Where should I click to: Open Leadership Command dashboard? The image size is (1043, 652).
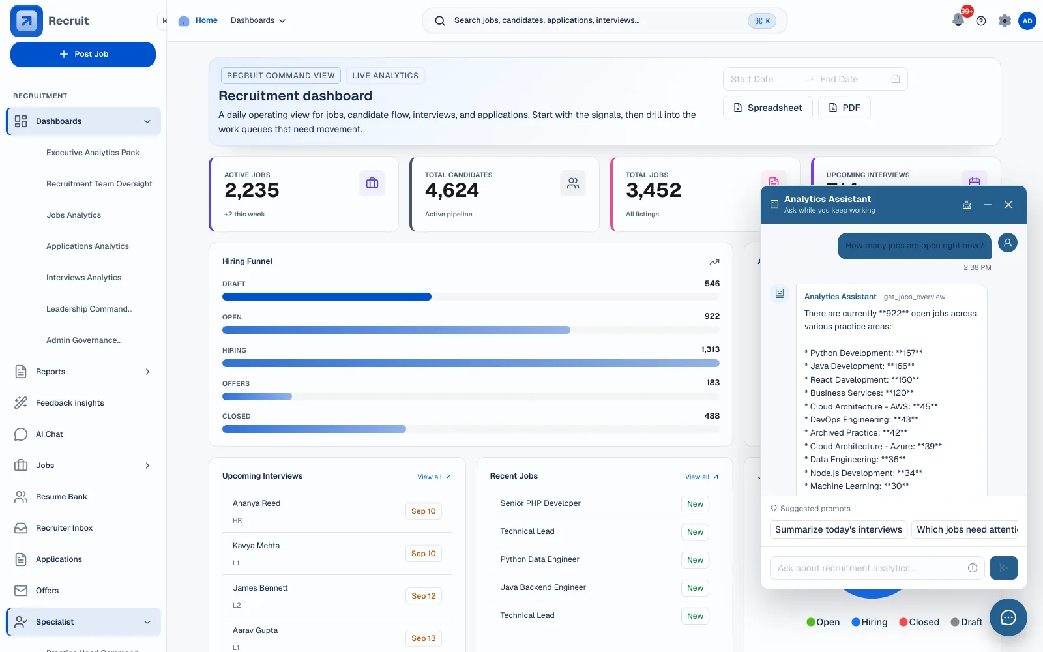(89, 309)
